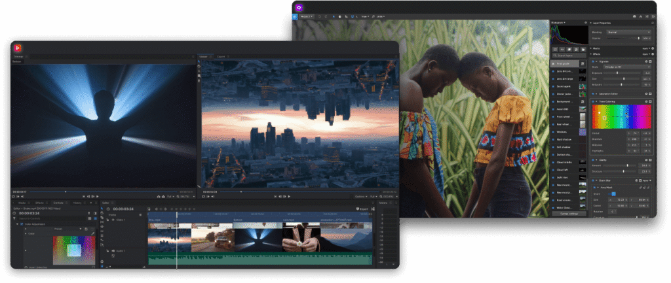Switch to the Export tab
The image size is (671, 283).
point(221,56)
